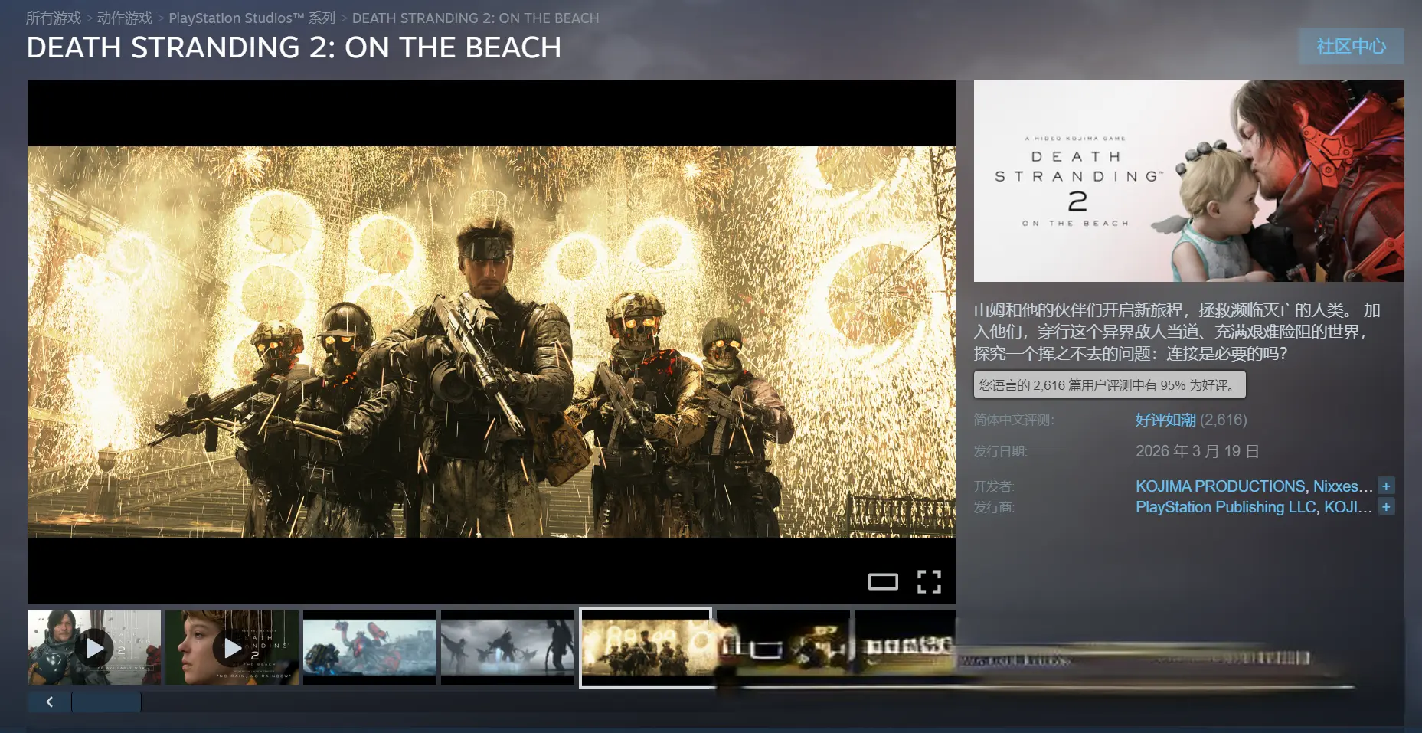Play the first trailer with Sam thumbnail
Viewport: 1422px width, 733px height.
[94, 648]
